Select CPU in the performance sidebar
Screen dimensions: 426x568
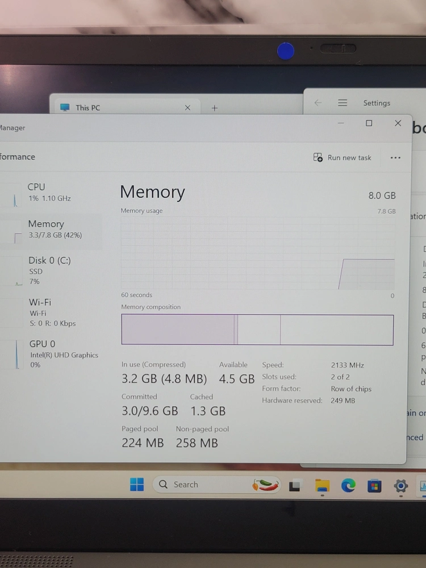coord(49,193)
